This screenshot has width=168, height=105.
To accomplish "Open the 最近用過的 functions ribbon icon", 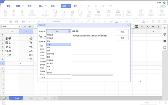I will coord(45,13).
